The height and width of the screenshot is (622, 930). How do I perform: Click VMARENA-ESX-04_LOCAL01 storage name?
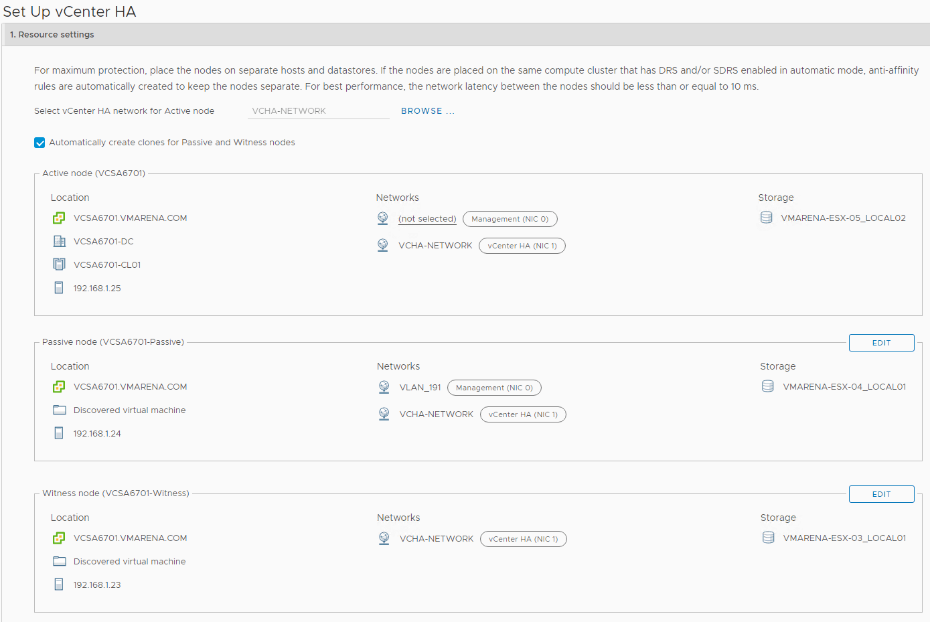(x=845, y=387)
